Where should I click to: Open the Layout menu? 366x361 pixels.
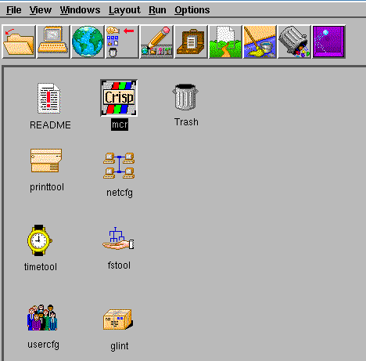pyautogui.click(x=124, y=10)
